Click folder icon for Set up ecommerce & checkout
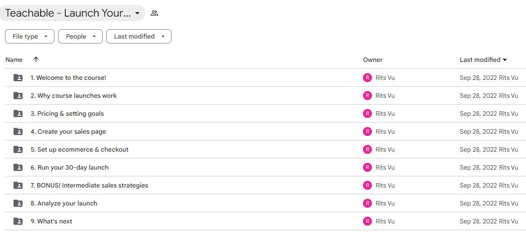 [18, 149]
